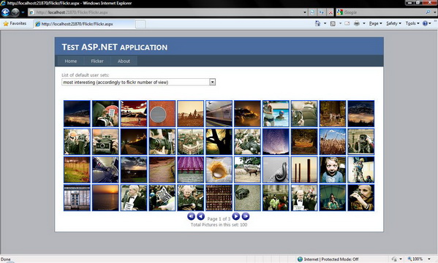Open the Safety menu

(393, 23)
